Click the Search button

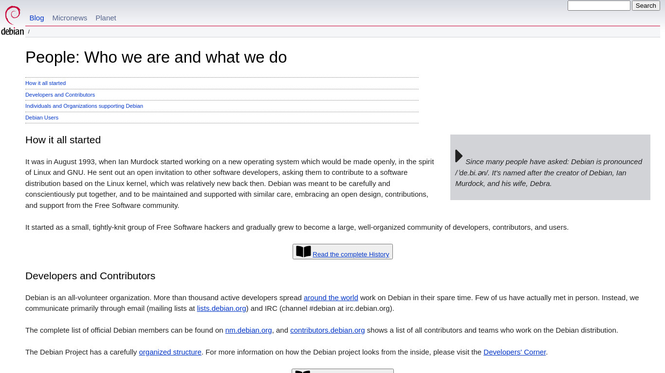pyautogui.click(x=646, y=6)
